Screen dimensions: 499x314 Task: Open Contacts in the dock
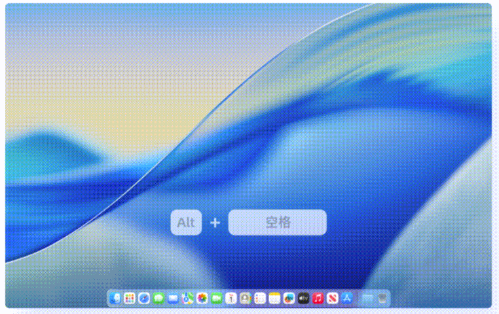click(x=246, y=298)
